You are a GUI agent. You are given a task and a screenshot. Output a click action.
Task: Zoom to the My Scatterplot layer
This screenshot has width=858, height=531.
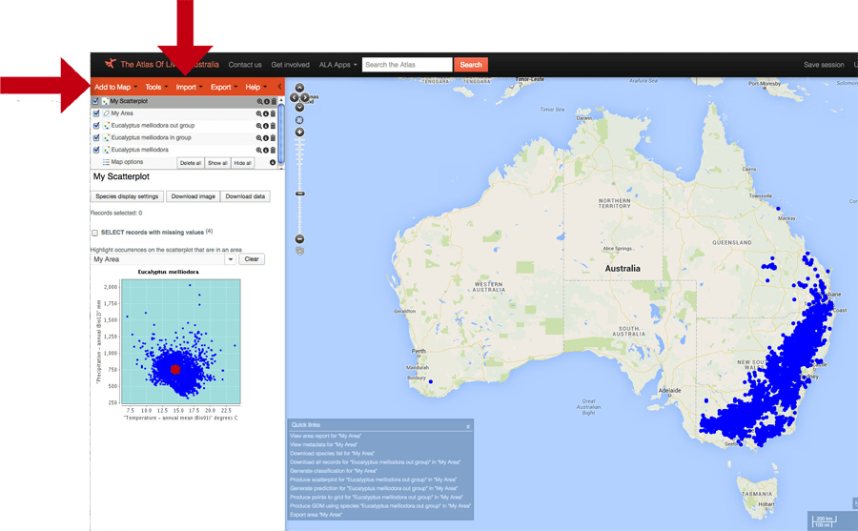click(x=259, y=101)
